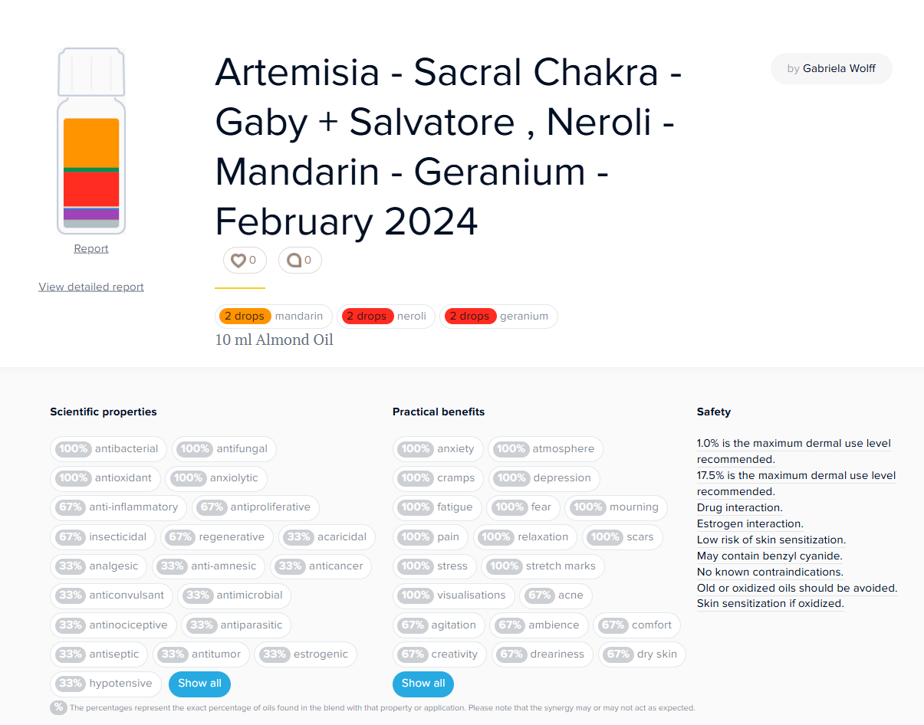Open the Gabriela Wolff author badge
The height and width of the screenshot is (725, 924).
click(831, 68)
